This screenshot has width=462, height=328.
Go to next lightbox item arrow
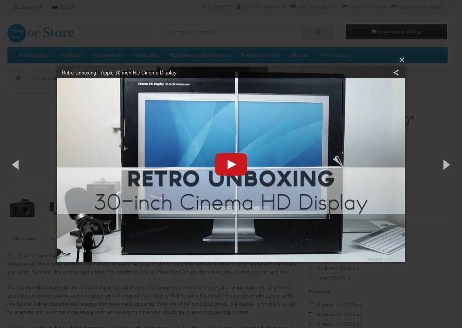point(447,165)
